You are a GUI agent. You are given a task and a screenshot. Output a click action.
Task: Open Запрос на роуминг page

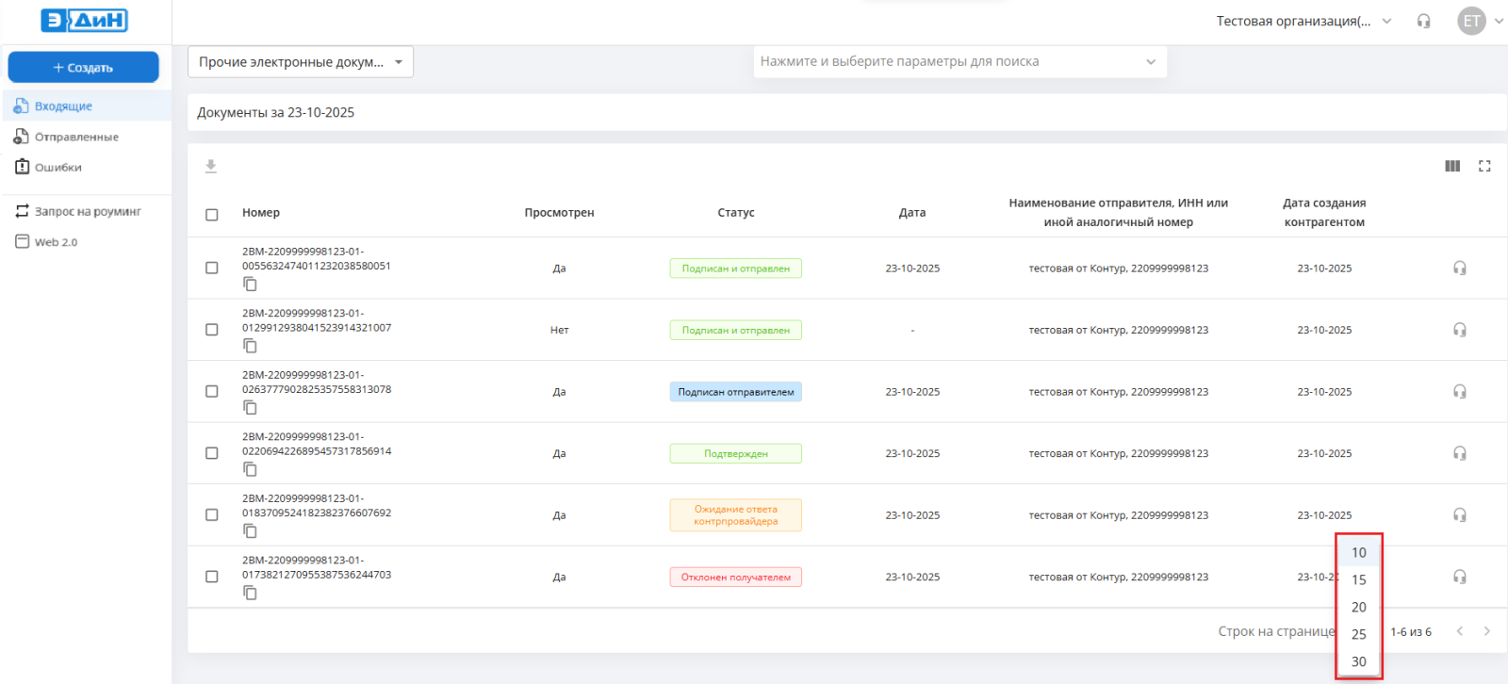coord(88,212)
